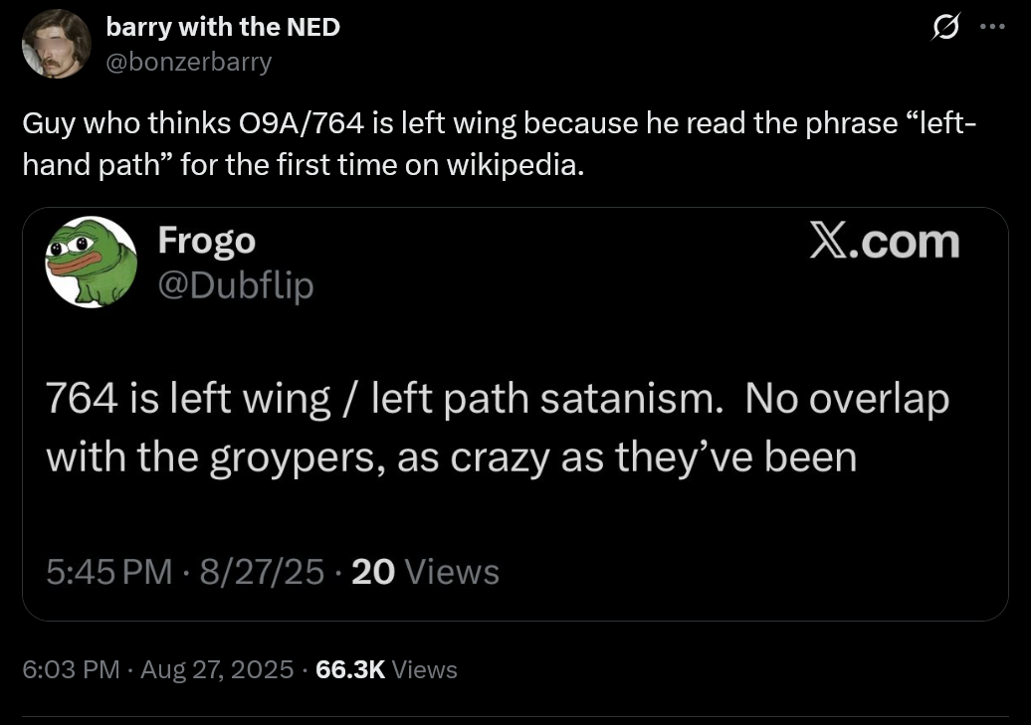Click the 8/27/25 date in quoted post
1031x725 pixels.
coord(263,572)
